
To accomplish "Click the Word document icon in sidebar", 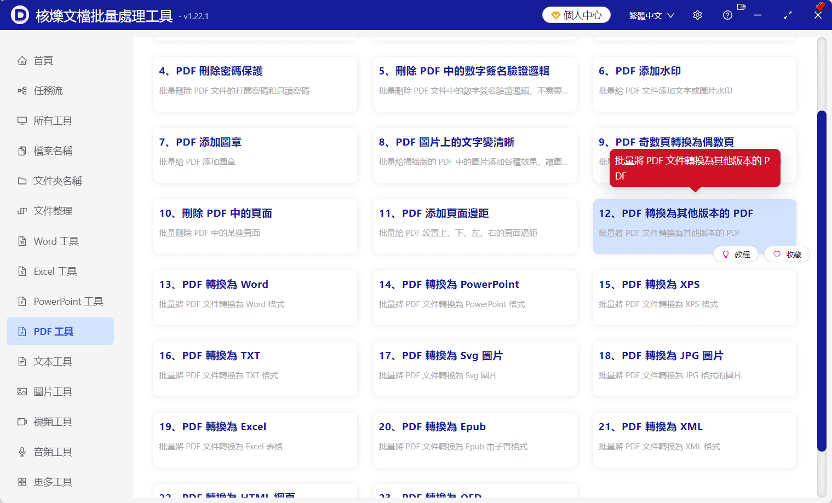I will point(22,241).
